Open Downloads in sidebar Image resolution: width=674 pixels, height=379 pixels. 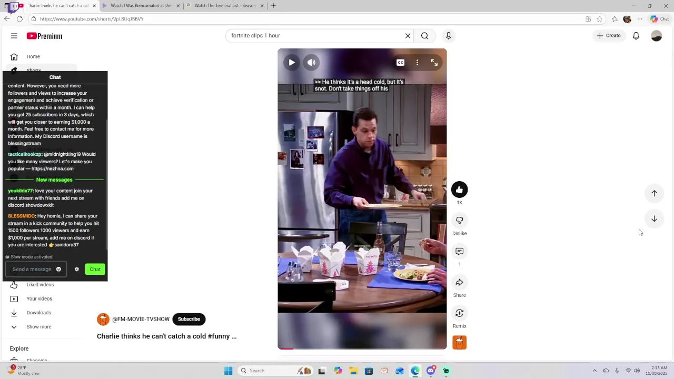[39, 313]
